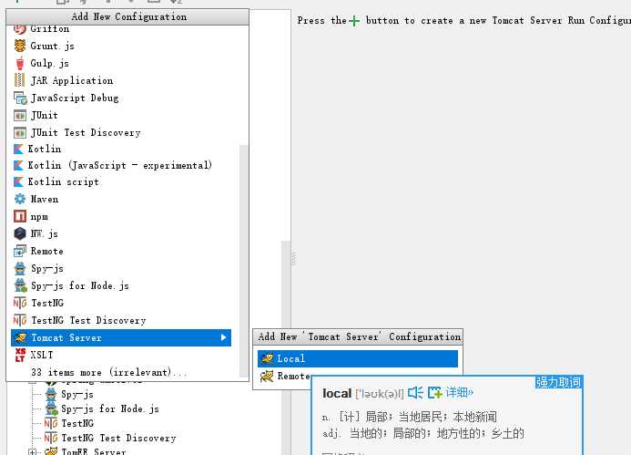Click the splitter handle between panels
Screen dimensions: 631x455
(x=293, y=258)
